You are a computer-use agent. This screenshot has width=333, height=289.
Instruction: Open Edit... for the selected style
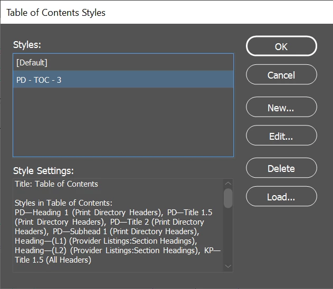click(x=281, y=136)
